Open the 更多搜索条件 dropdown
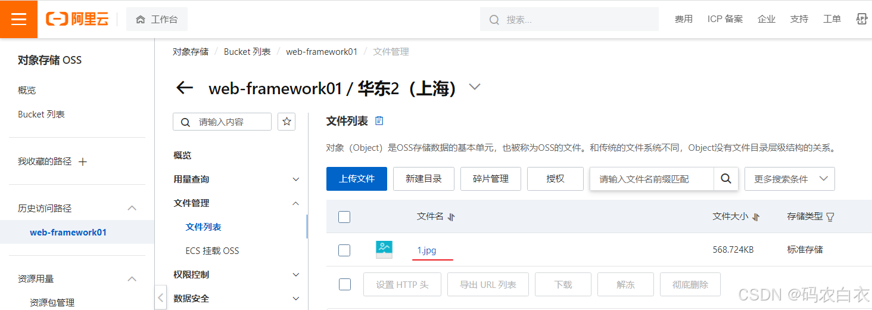872x310 pixels. point(790,179)
